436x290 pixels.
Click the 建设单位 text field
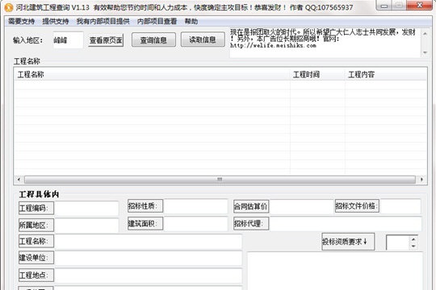pyautogui.click(x=149, y=258)
